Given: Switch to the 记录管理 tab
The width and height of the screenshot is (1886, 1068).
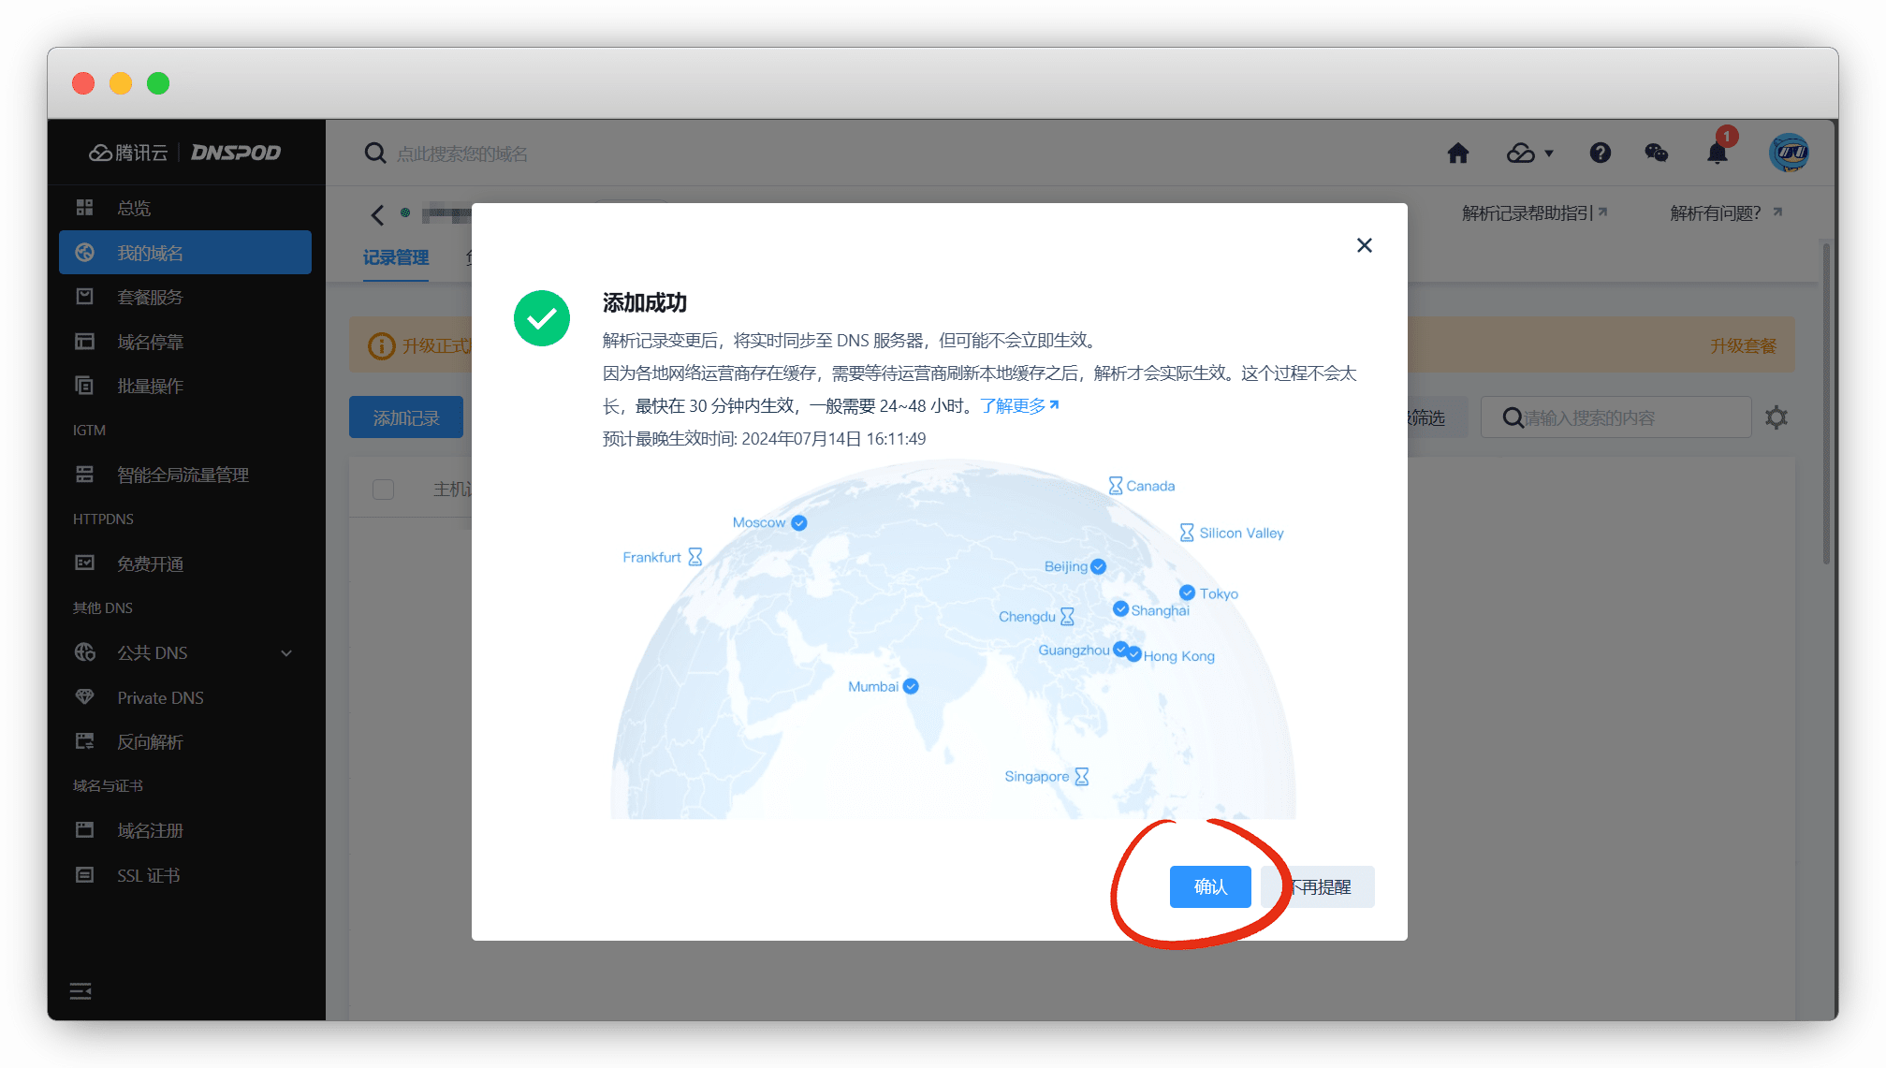Looking at the screenshot, I should pos(395,257).
